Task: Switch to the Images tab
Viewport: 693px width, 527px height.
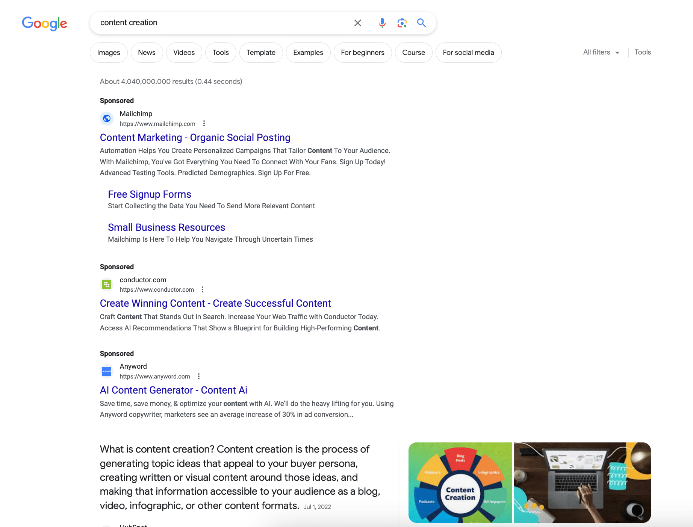Action: 109,53
